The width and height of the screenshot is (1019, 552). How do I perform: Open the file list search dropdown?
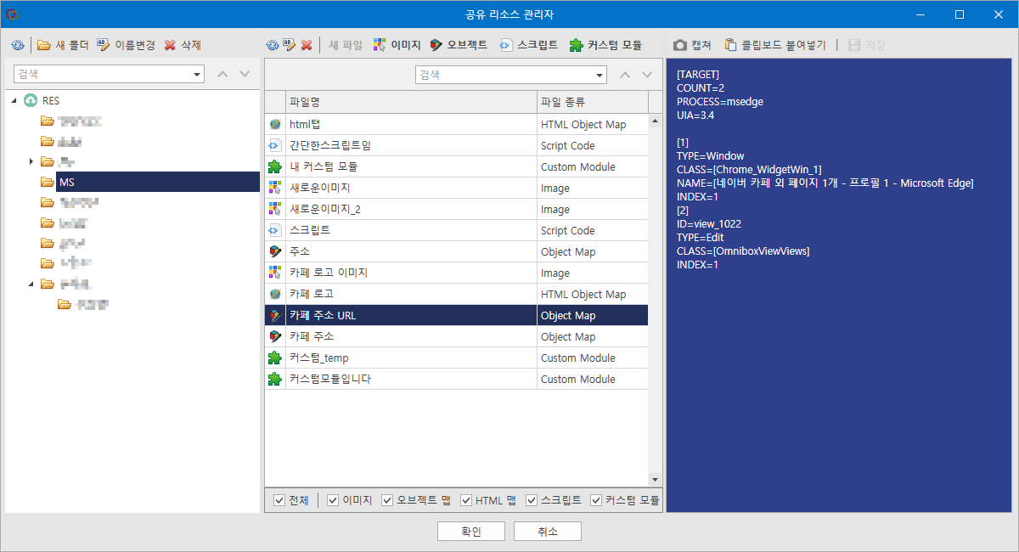(600, 75)
